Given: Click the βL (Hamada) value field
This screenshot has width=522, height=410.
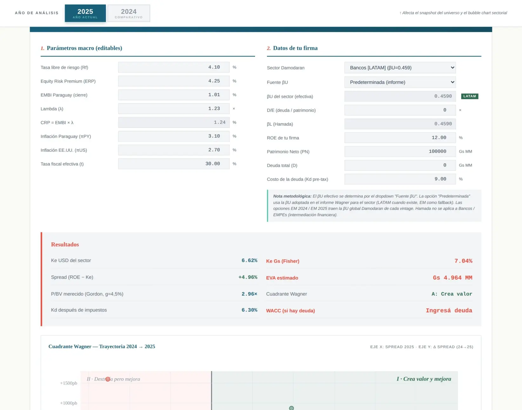Looking at the screenshot, I should coord(400,124).
